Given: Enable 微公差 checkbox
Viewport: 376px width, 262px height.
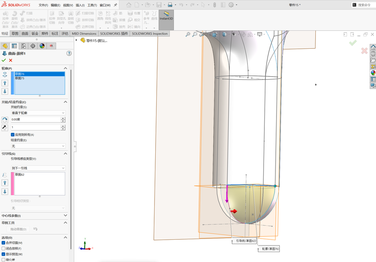Looking at the screenshot, I should 3,259.
